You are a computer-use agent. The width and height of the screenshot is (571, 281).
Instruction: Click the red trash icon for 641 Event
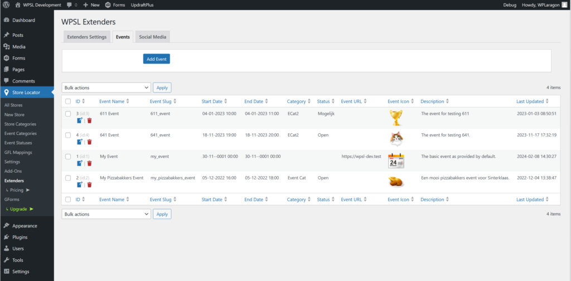pyautogui.click(x=89, y=142)
